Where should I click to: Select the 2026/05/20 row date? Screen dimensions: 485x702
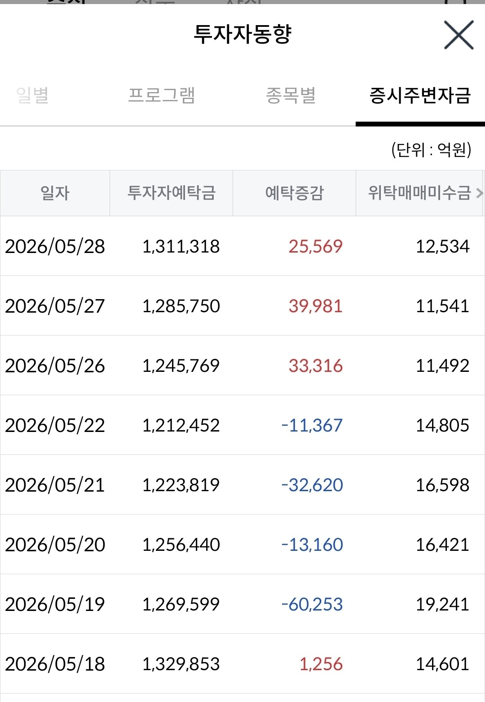point(55,545)
